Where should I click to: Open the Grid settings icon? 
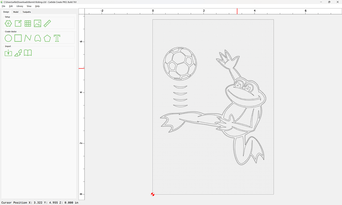pos(28,23)
